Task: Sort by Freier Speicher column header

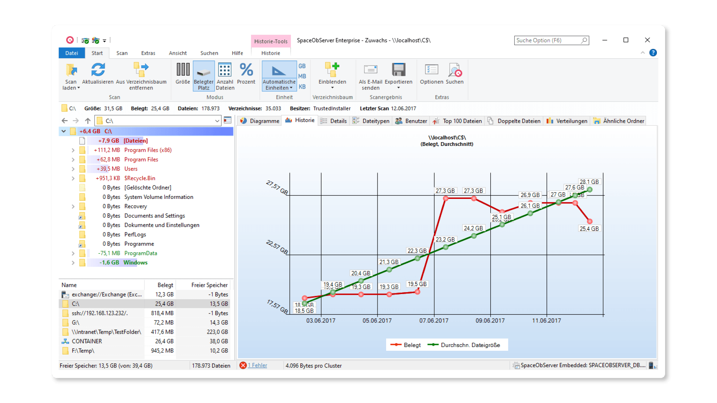Action: [x=204, y=285]
